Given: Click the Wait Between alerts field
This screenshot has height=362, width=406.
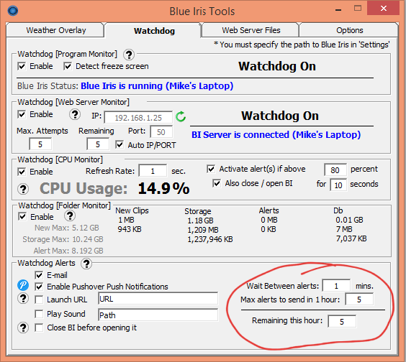Looking at the screenshot, I should tap(336, 286).
